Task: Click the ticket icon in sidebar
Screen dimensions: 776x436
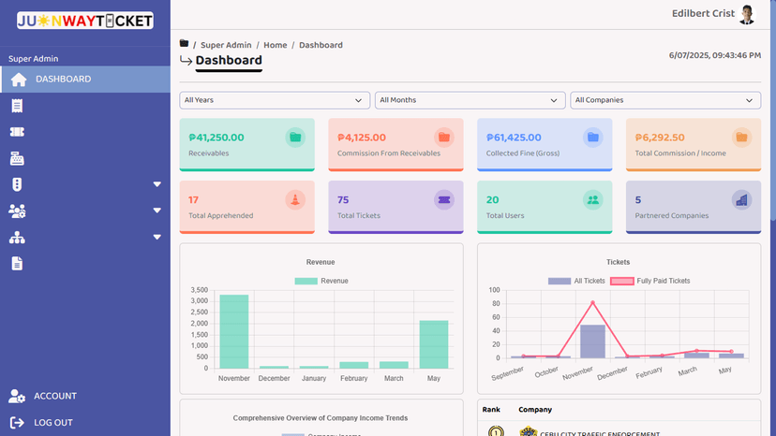Action: [17, 132]
